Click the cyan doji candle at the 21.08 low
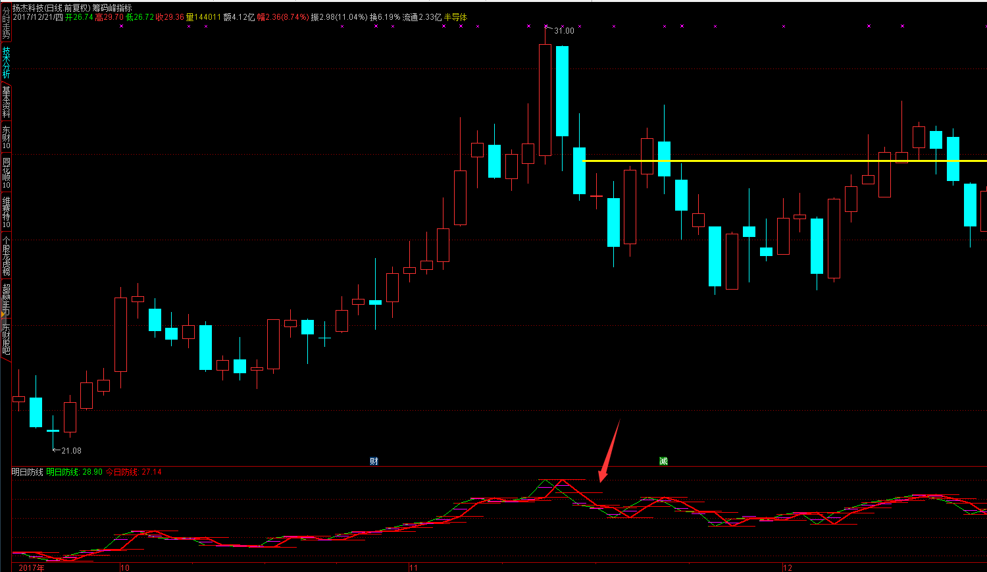 (x=53, y=431)
